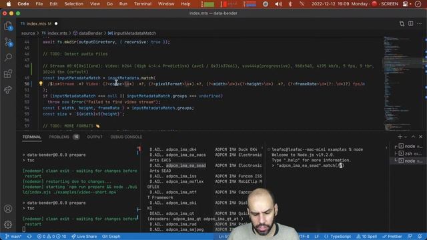Viewport: 427px width, 240px height.
Task: Split the editor to the right
Action: click(411, 24)
